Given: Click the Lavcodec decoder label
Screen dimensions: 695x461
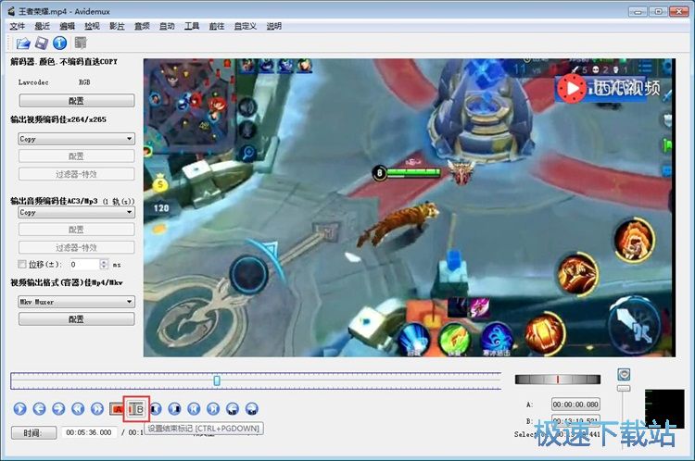Looking at the screenshot, I should (33, 82).
